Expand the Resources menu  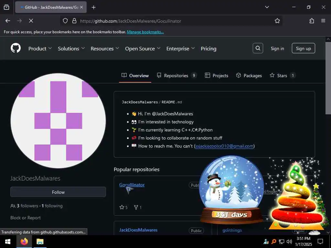tap(105, 48)
